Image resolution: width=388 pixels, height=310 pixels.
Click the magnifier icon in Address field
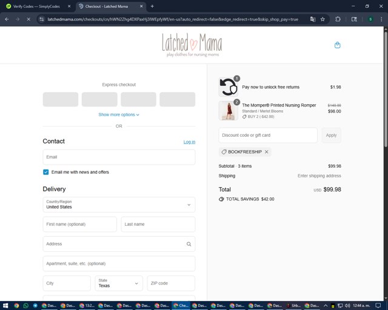(189, 244)
